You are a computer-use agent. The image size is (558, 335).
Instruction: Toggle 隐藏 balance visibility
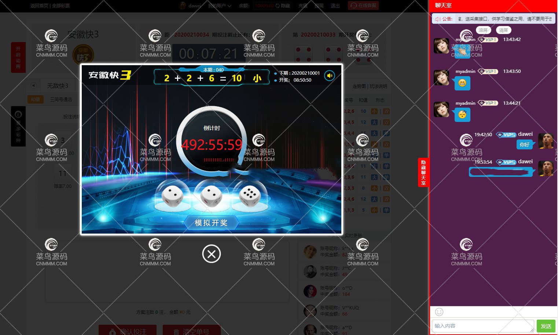[283, 5]
